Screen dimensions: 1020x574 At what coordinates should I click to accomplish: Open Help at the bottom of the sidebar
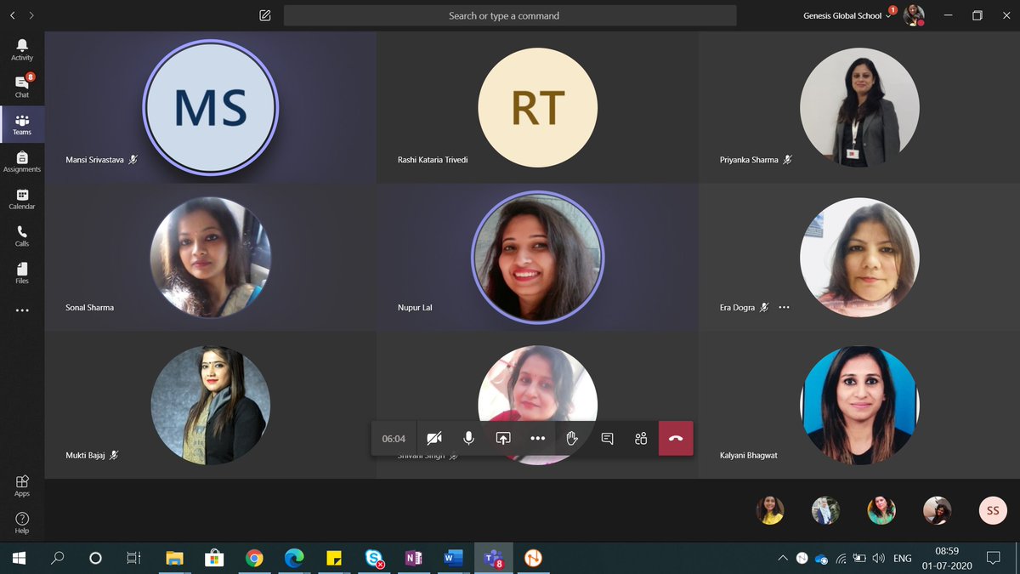click(22, 520)
